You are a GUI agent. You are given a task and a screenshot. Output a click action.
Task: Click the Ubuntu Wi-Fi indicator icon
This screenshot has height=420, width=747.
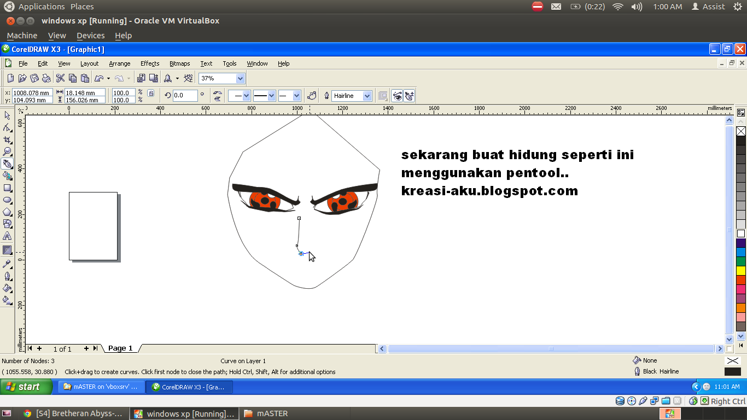click(x=618, y=7)
